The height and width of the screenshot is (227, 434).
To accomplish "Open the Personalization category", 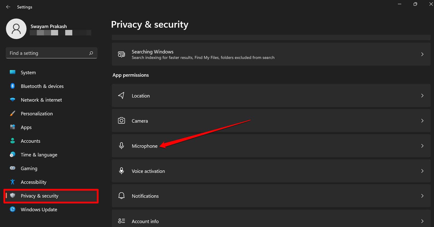I will click(x=37, y=114).
